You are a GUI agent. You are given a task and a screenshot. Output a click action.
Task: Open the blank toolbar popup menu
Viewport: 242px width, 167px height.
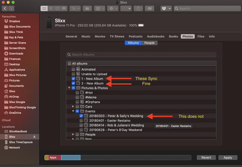(126, 8)
